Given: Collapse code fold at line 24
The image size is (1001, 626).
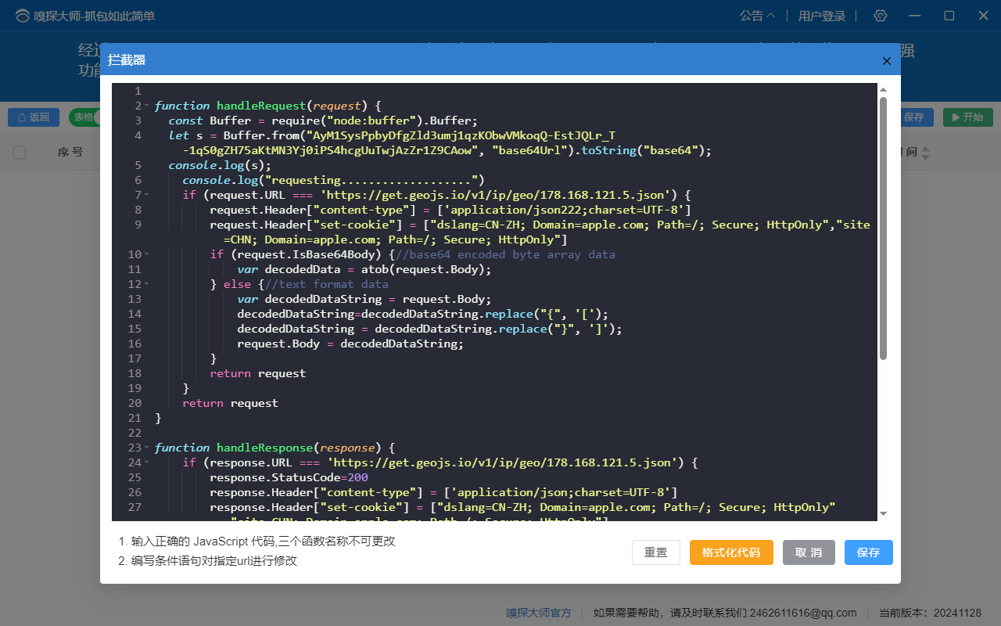Looking at the screenshot, I should (x=146, y=462).
